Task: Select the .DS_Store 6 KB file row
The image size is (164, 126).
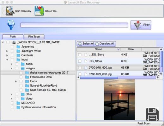Action: coord(118,61)
